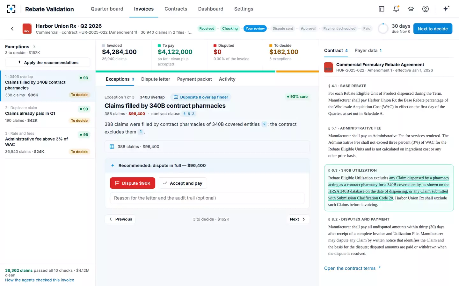This screenshot has width=459, height=286.
Task: Open the Contracts tab
Action: pos(176,9)
